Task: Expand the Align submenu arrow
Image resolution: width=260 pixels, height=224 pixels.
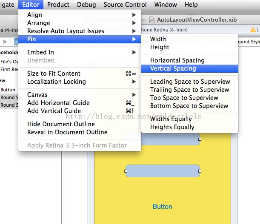Action: (x=134, y=15)
